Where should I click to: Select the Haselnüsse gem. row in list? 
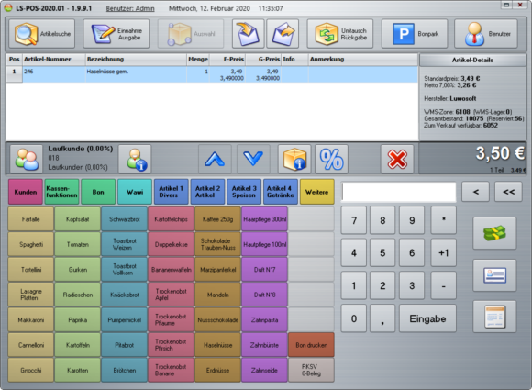point(212,74)
